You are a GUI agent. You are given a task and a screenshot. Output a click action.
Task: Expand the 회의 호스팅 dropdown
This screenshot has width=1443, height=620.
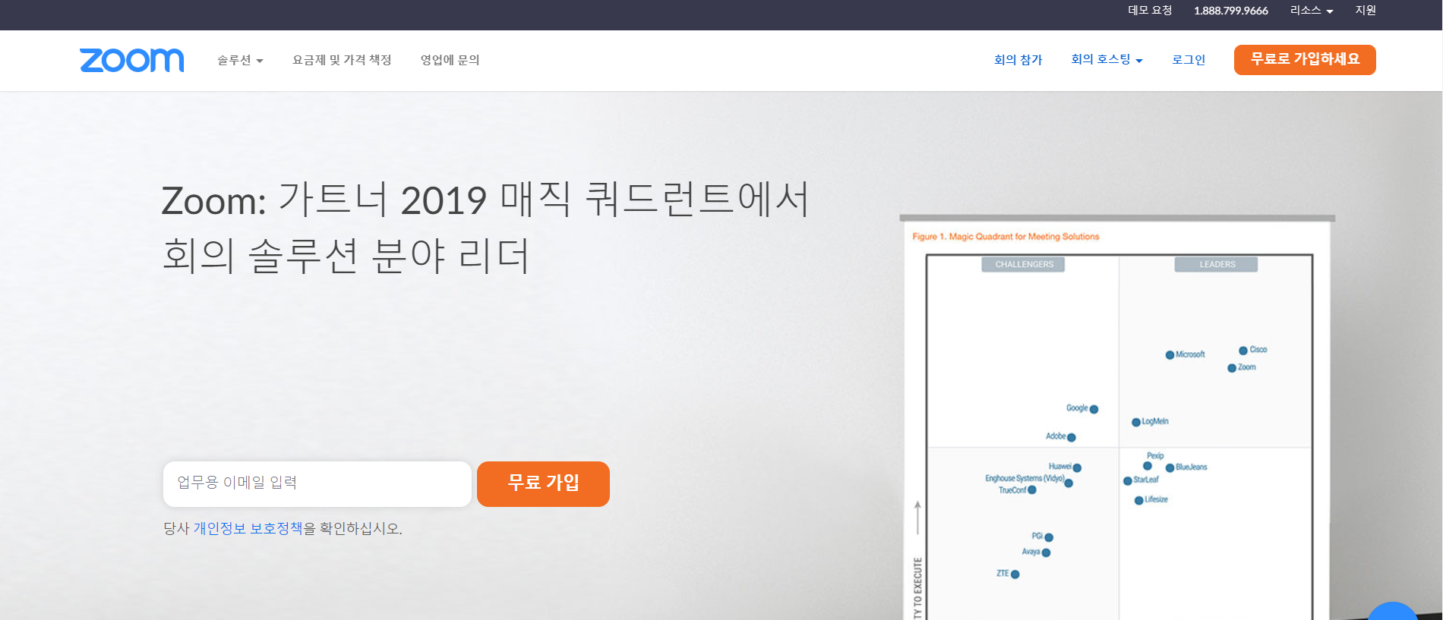tap(1107, 60)
